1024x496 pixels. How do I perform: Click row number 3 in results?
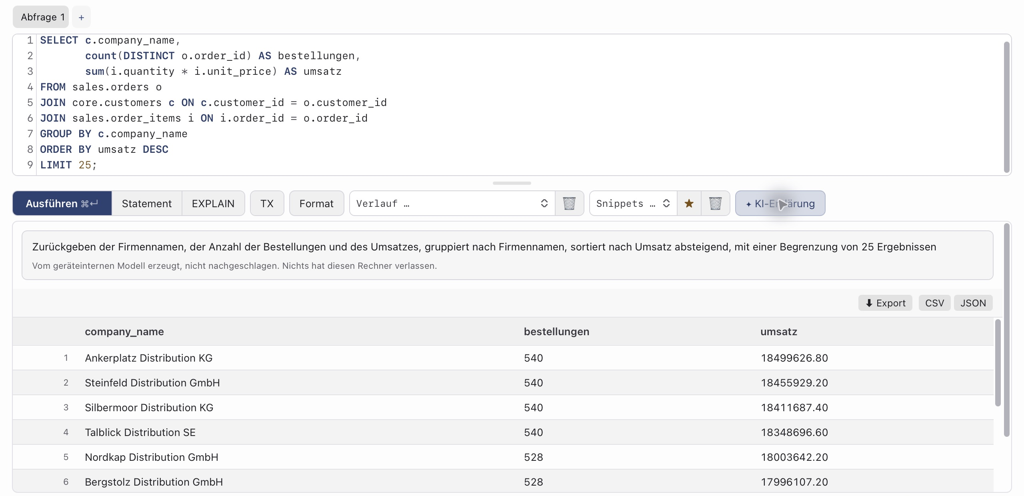pyautogui.click(x=66, y=407)
